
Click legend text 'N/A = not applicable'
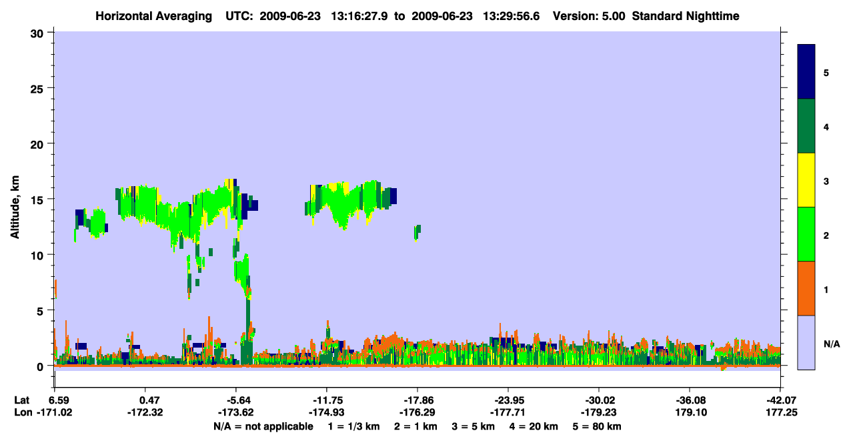(263, 426)
